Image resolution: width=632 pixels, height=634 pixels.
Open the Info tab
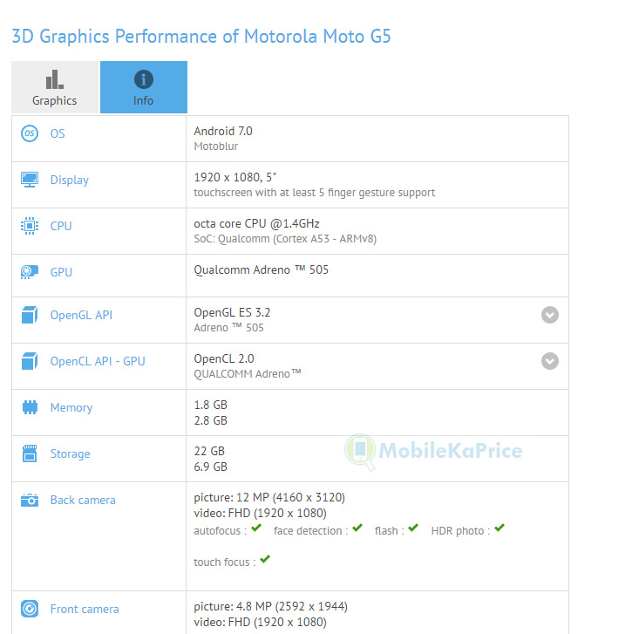(144, 87)
